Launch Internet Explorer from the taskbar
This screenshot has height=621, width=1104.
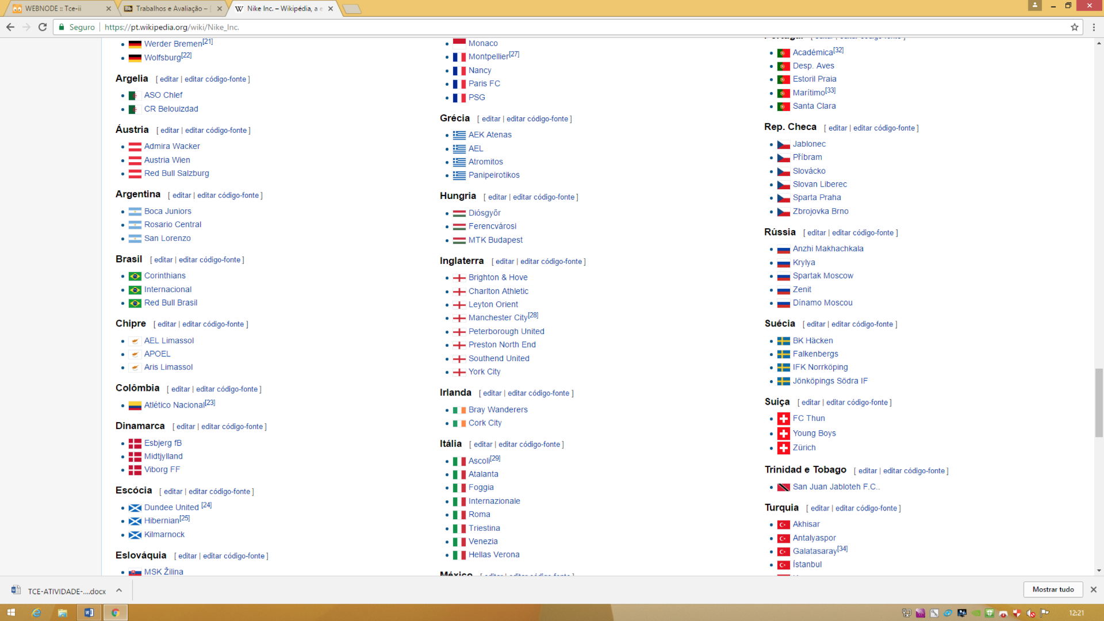(x=36, y=612)
